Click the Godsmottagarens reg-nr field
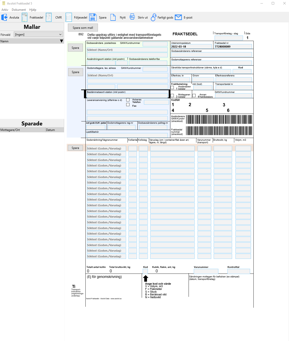Viewport: 289px width, 341px height. 121,127
